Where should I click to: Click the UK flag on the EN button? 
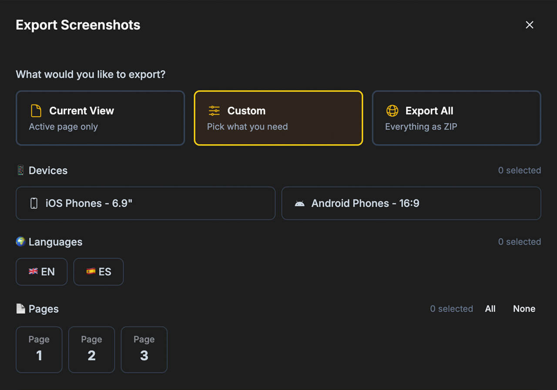[x=33, y=271]
